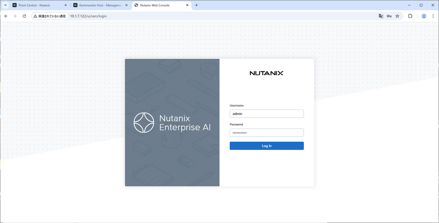The width and height of the screenshot is (439, 223).
Task: Open the Chrome three-dot menu
Action: [433, 16]
